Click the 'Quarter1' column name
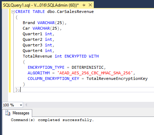This screenshot has width=154, height=135. click(33, 34)
